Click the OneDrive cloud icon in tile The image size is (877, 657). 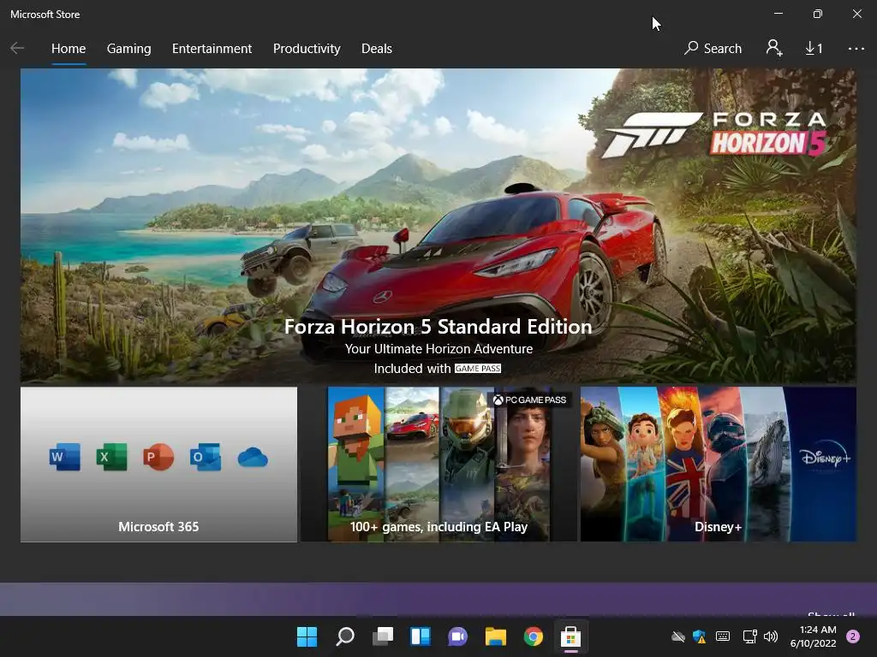click(253, 458)
